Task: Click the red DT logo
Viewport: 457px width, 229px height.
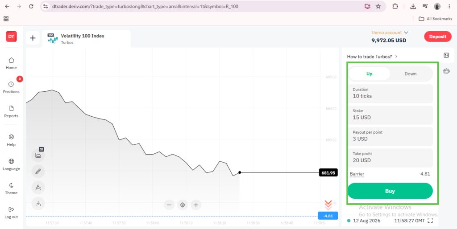Action: [11, 37]
